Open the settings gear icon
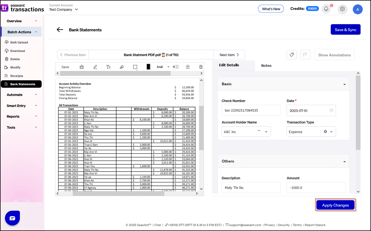The height and width of the screenshot is (231, 371). pos(342,9)
